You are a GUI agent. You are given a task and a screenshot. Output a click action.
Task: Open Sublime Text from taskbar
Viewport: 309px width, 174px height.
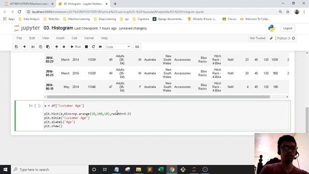click(150, 170)
